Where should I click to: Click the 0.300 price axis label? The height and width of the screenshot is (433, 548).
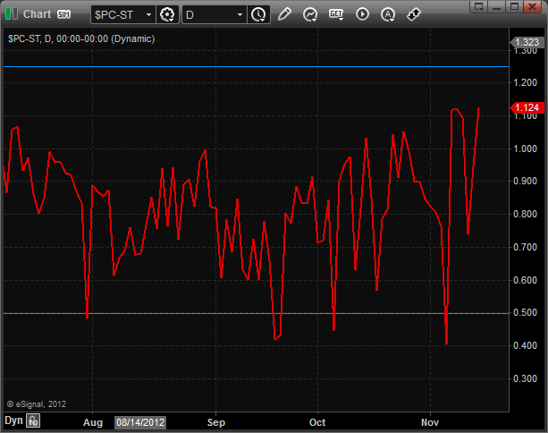click(525, 378)
